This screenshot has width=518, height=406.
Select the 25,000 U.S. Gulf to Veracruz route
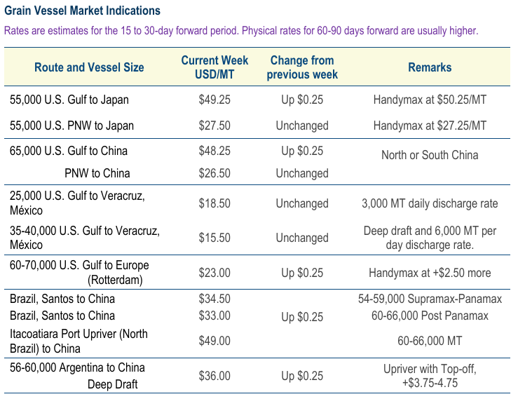click(77, 203)
